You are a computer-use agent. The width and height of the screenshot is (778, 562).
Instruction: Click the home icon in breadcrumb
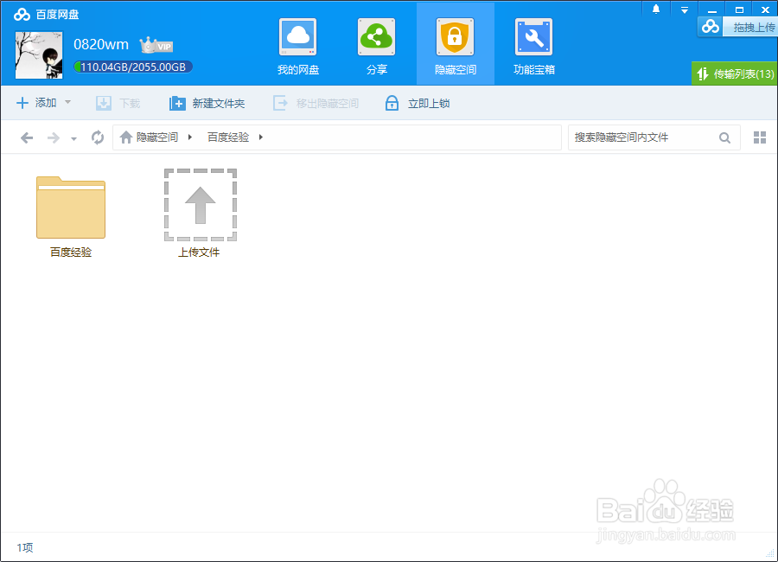126,137
